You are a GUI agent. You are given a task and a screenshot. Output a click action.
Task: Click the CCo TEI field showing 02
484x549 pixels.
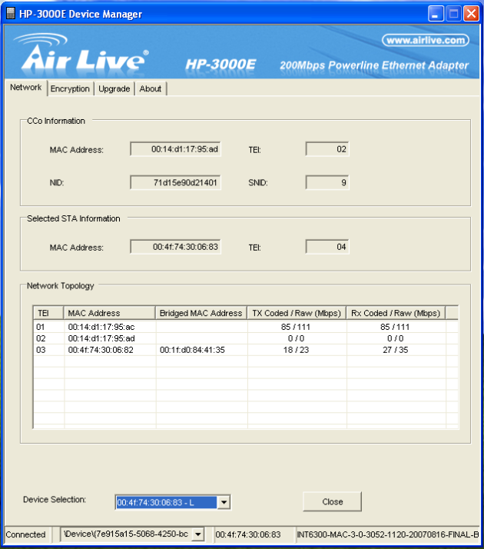point(327,149)
